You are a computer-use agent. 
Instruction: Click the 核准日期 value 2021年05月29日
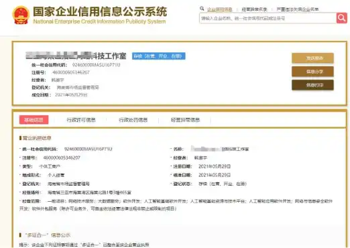(x=215, y=175)
